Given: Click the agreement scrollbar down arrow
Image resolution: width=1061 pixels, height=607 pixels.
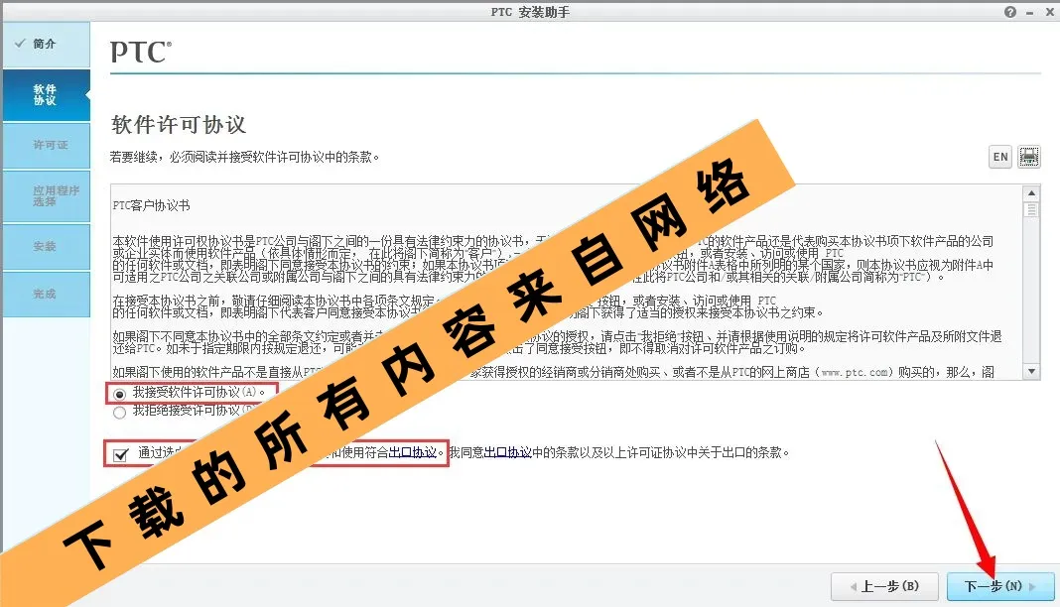Looking at the screenshot, I should pyautogui.click(x=1031, y=371).
